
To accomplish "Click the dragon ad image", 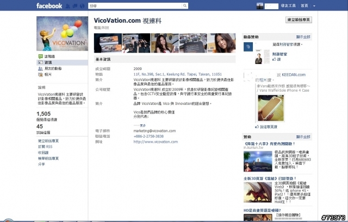I will click(258, 192).
